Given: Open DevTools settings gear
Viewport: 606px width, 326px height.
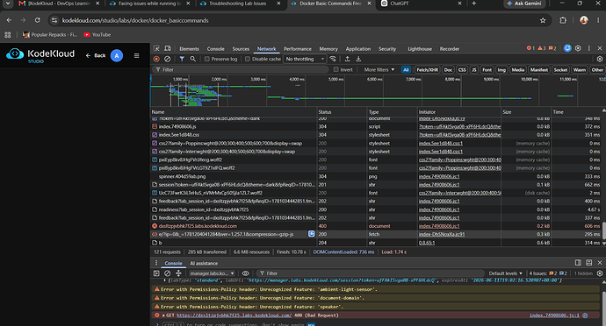Looking at the screenshot, I should (x=578, y=48).
